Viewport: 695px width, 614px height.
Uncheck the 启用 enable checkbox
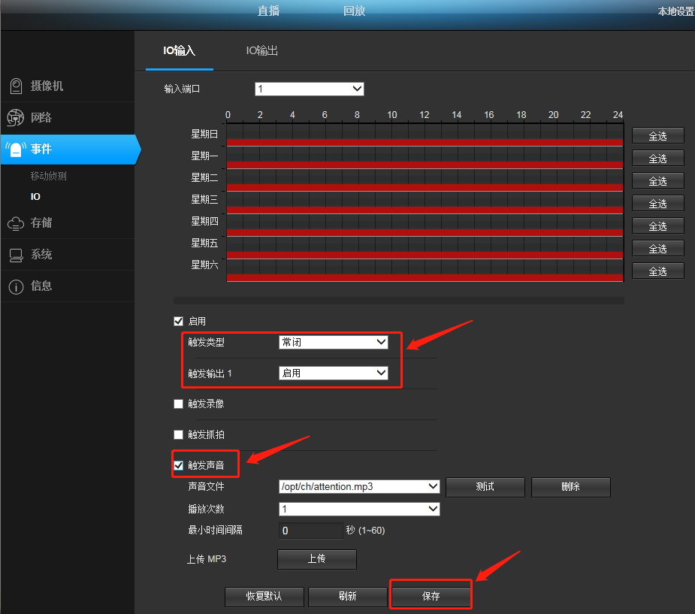(179, 322)
